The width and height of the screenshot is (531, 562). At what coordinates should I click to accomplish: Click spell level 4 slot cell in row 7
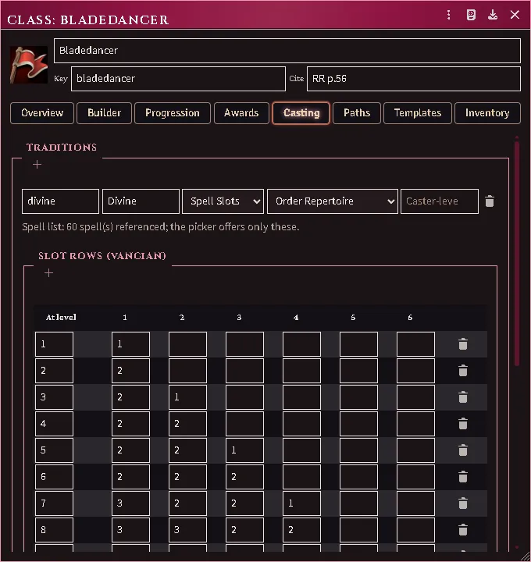pos(301,503)
